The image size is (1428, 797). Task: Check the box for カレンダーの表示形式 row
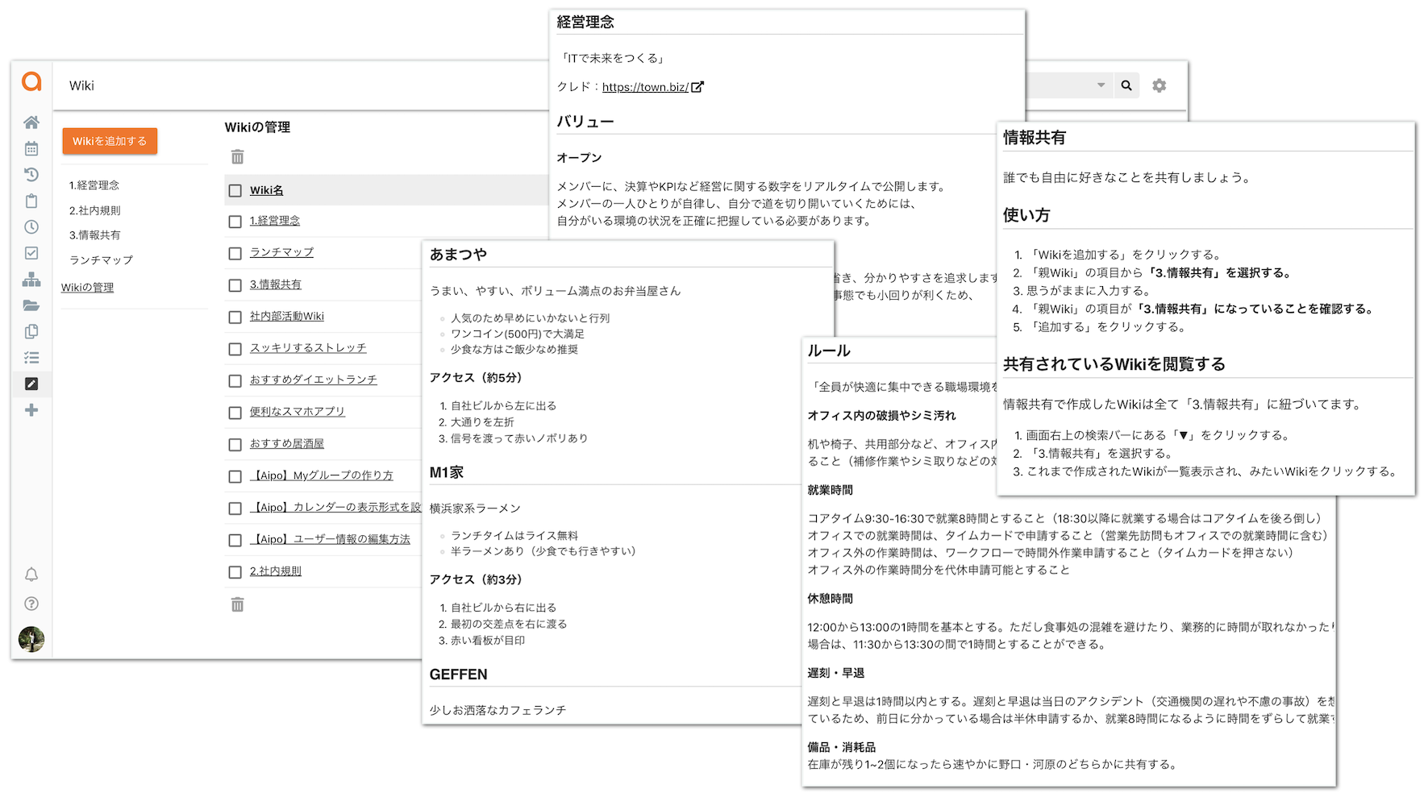point(235,509)
